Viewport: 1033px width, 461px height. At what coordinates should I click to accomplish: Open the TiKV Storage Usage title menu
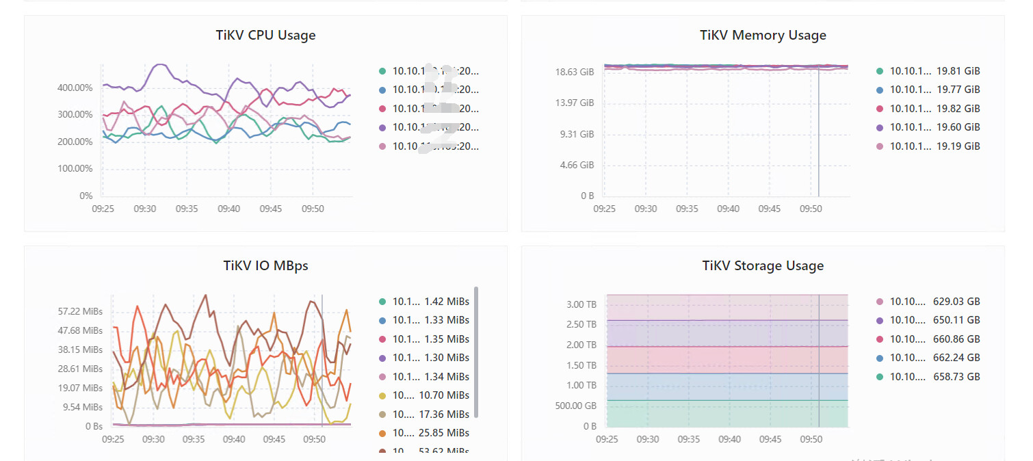point(763,265)
